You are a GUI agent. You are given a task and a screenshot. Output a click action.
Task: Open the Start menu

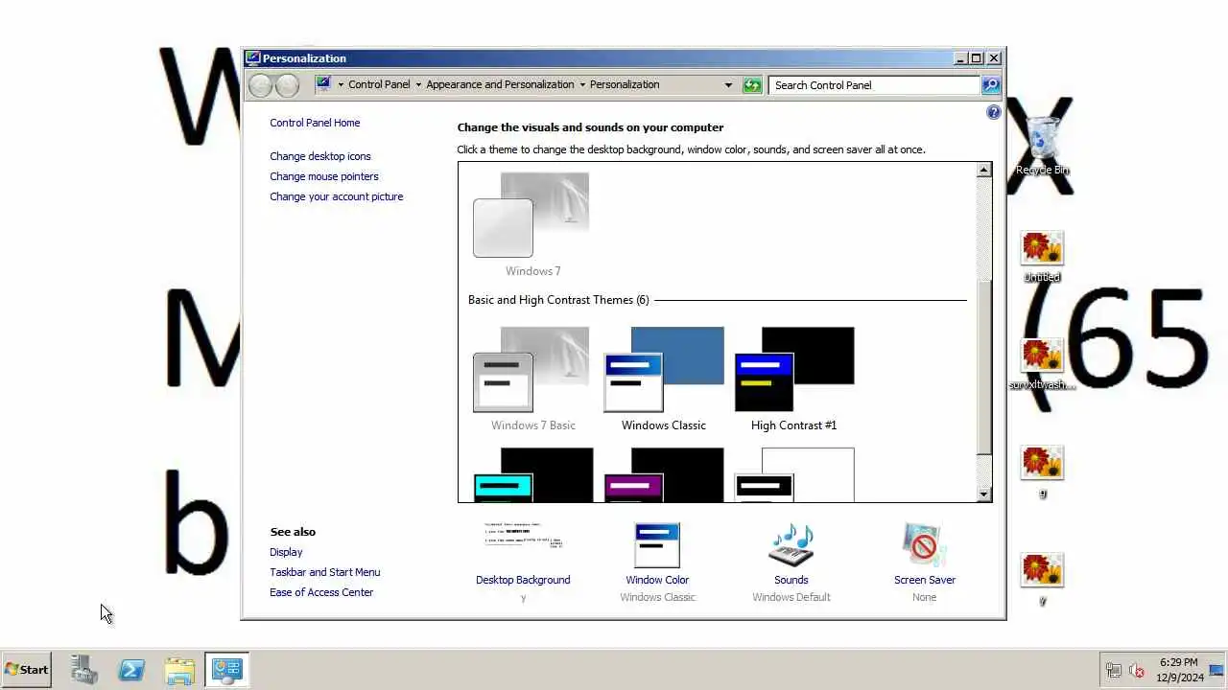click(27, 670)
